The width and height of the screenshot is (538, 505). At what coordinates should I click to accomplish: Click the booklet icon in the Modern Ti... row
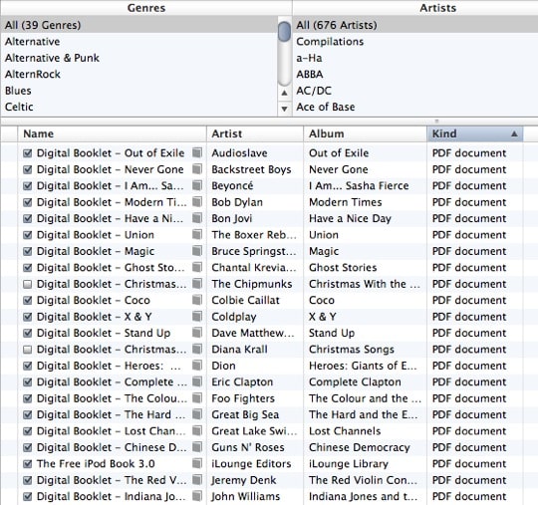(x=197, y=202)
